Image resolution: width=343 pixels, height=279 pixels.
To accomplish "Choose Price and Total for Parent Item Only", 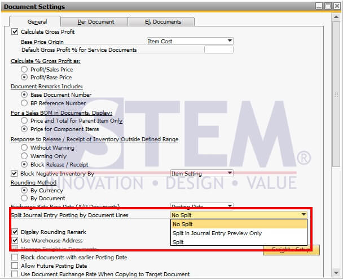I will [24, 120].
